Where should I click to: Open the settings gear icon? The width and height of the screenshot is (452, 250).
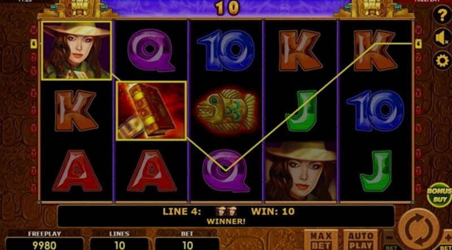click(442, 61)
